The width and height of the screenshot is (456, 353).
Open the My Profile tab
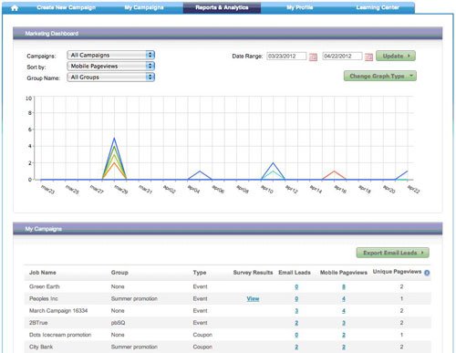(300, 7)
